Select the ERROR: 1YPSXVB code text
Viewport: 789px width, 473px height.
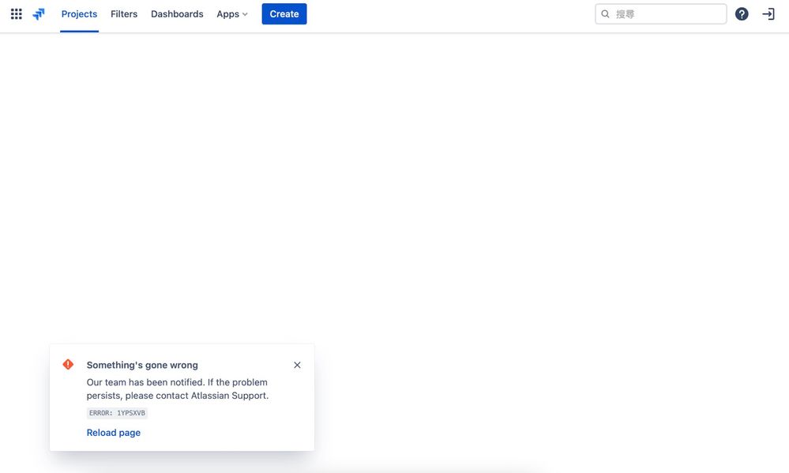coord(117,413)
